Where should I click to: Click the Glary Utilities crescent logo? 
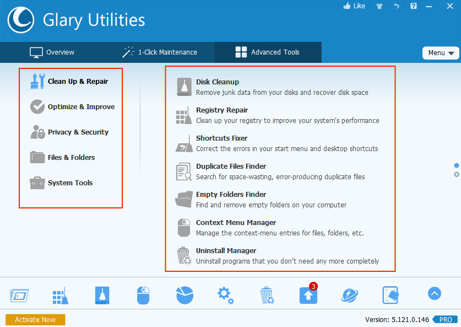pos(21,20)
